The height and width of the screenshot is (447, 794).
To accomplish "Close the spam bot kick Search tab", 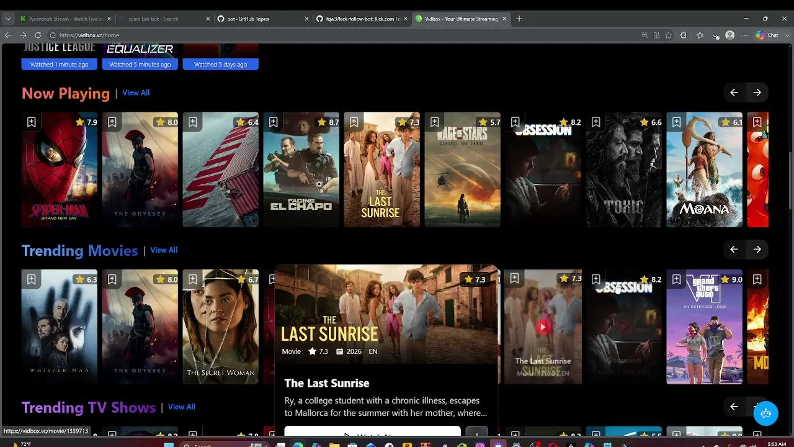I will coord(208,19).
